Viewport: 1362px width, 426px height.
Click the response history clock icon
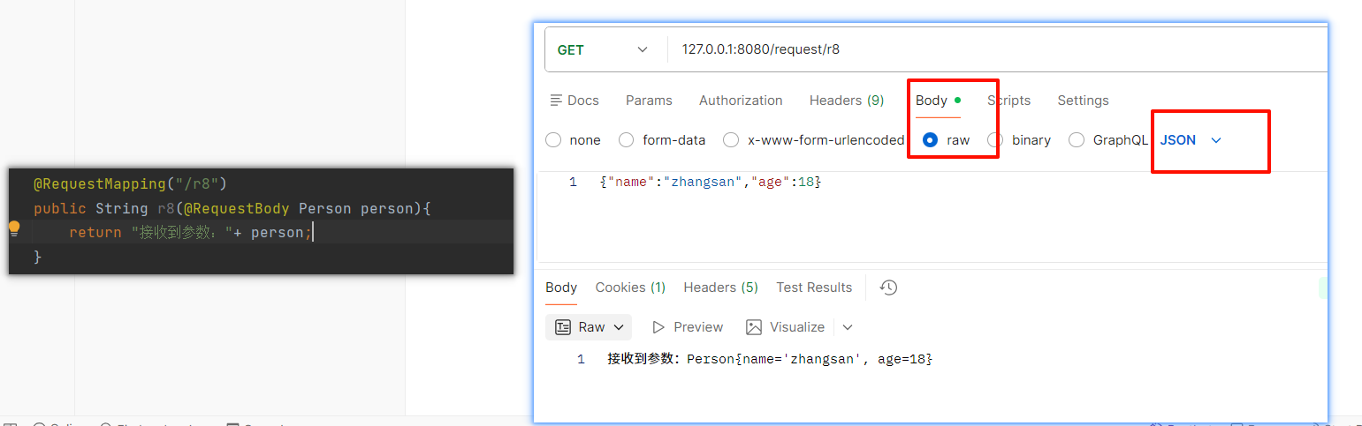coord(889,288)
